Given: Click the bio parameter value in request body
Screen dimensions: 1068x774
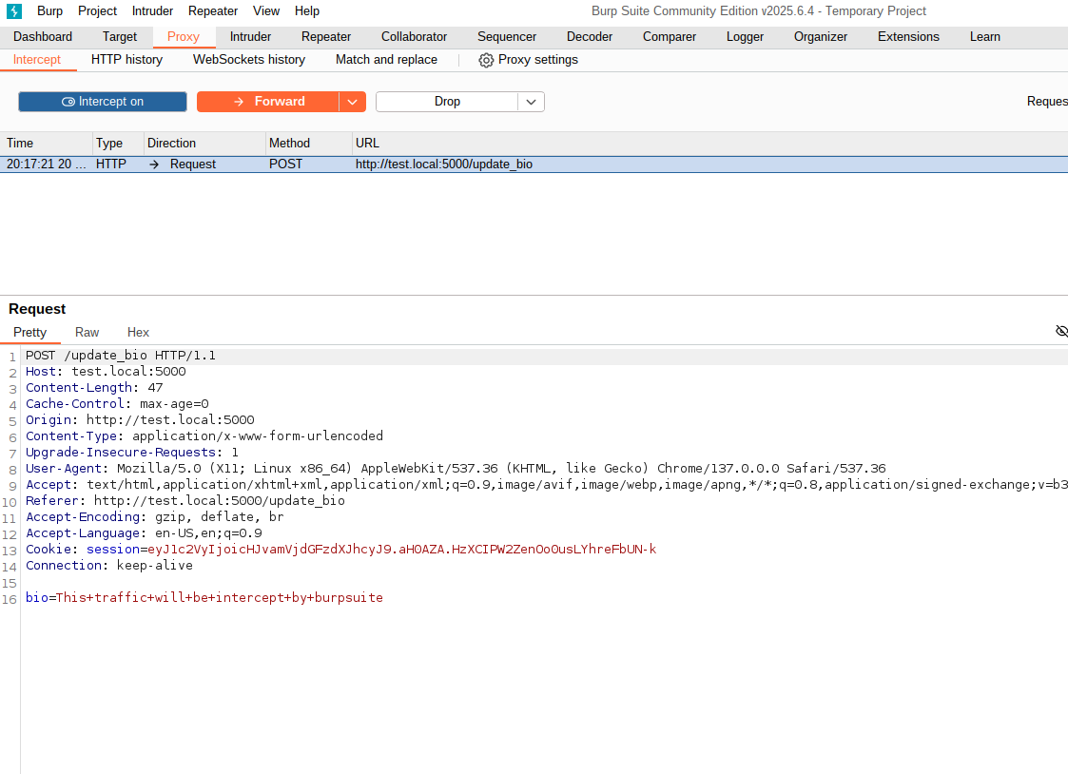Looking at the screenshot, I should tap(220, 598).
